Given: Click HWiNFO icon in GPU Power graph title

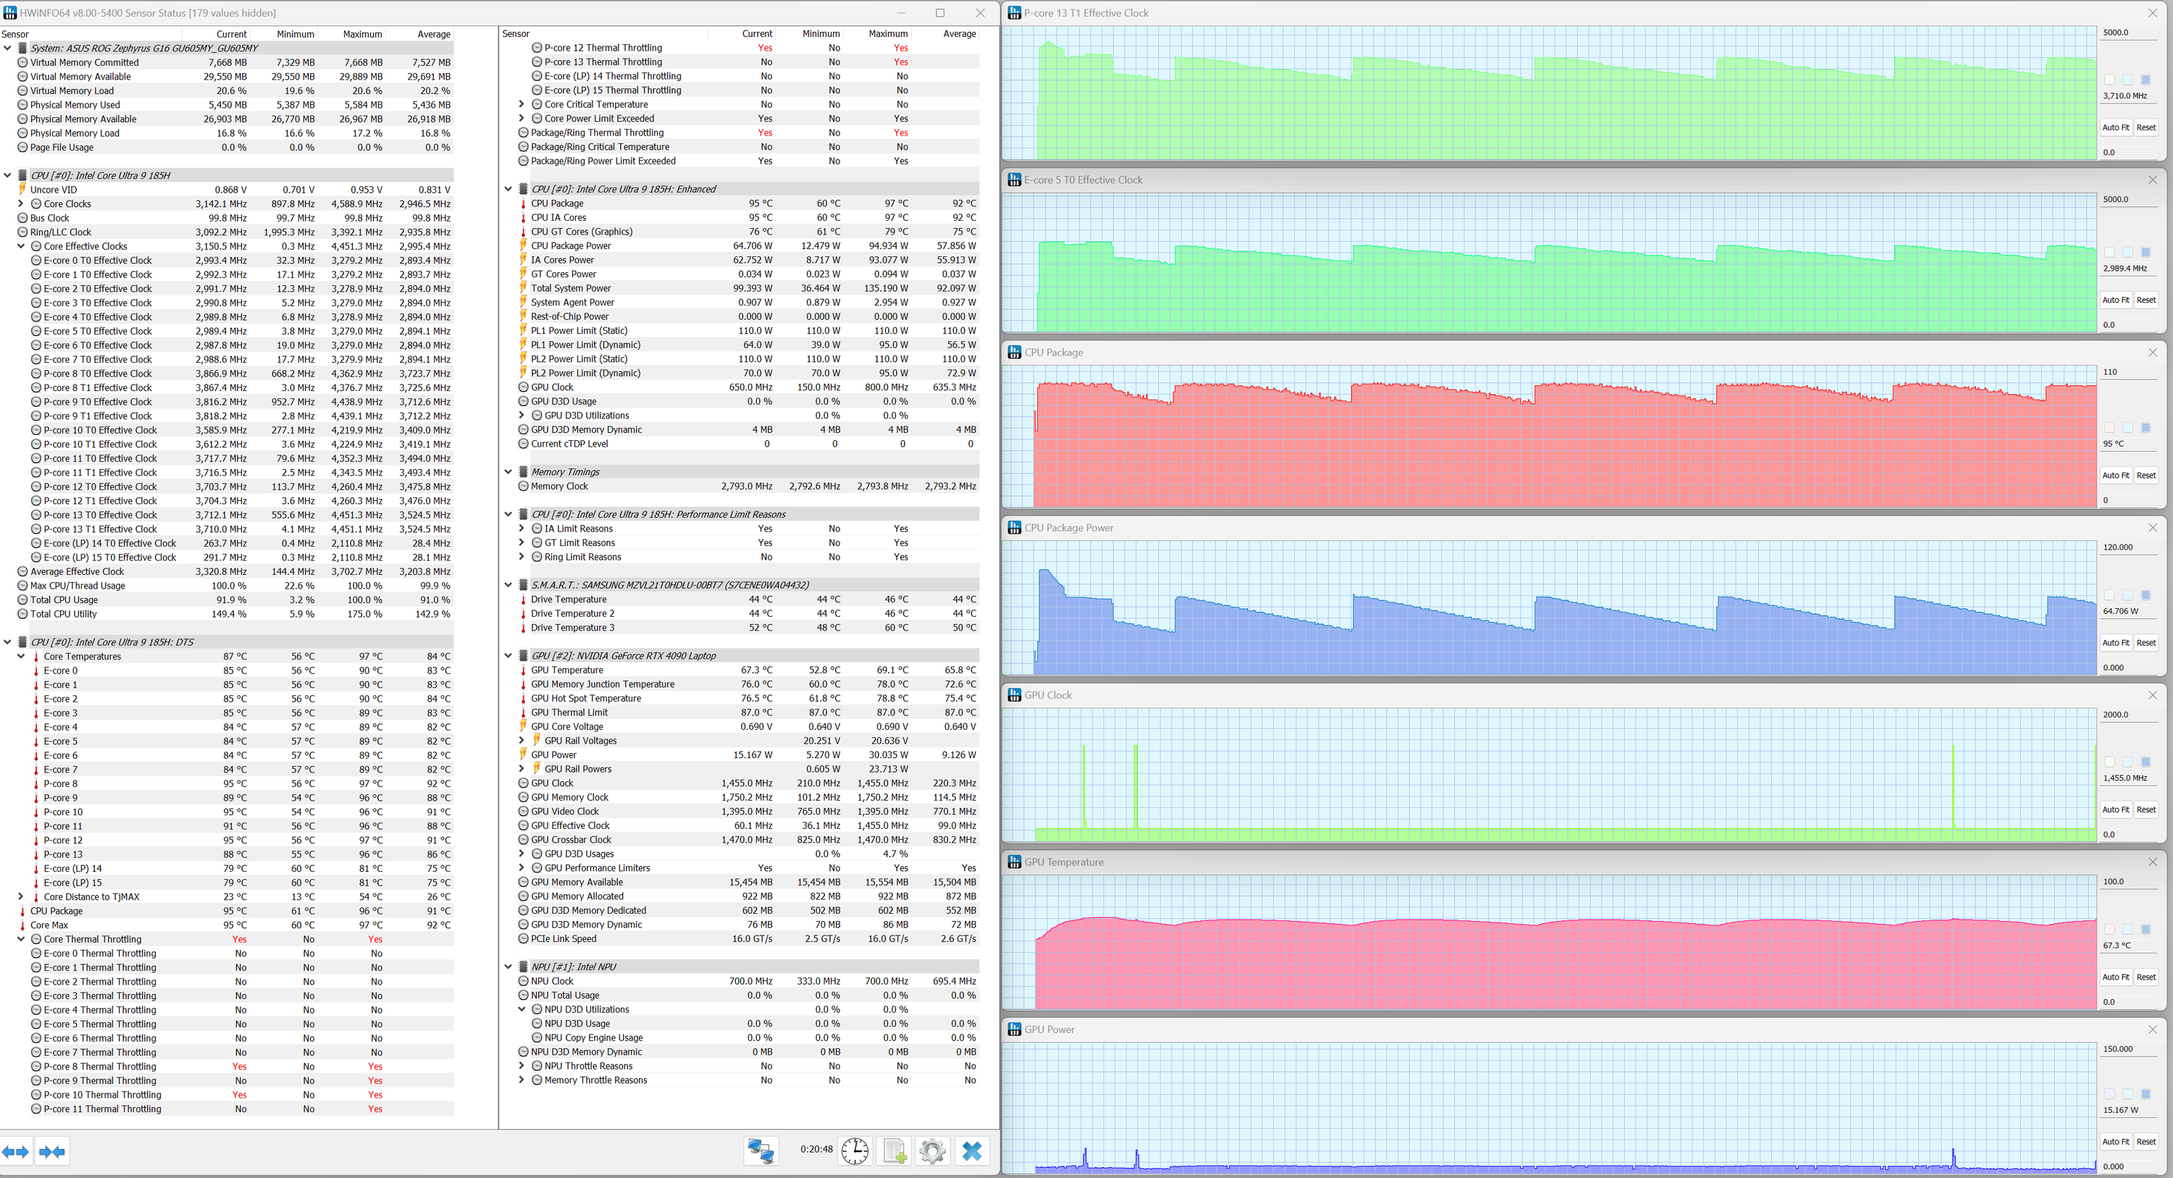Looking at the screenshot, I should click(x=1014, y=1030).
